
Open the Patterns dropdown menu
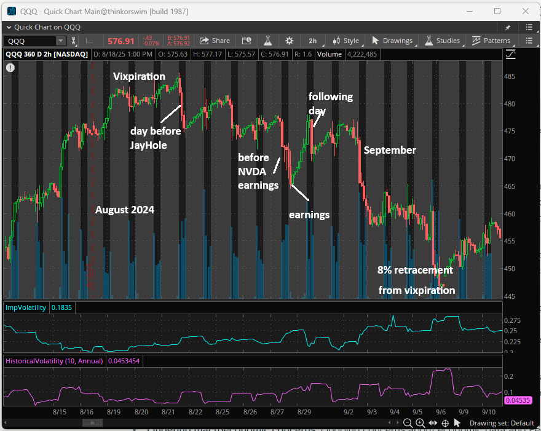(491, 41)
